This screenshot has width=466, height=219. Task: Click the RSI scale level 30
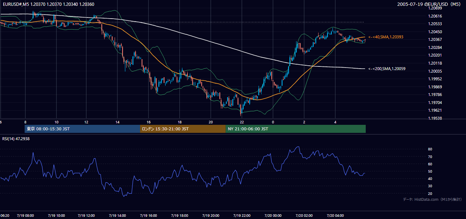pyautogui.click(x=430, y=186)
